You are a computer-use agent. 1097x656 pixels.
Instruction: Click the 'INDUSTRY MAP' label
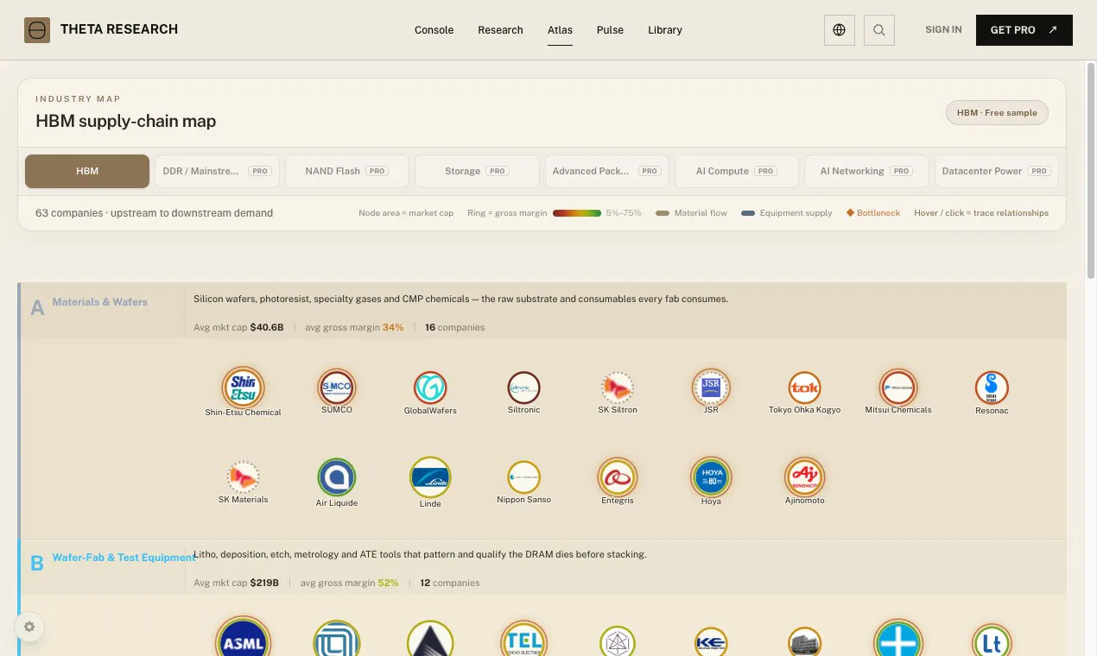78,99
